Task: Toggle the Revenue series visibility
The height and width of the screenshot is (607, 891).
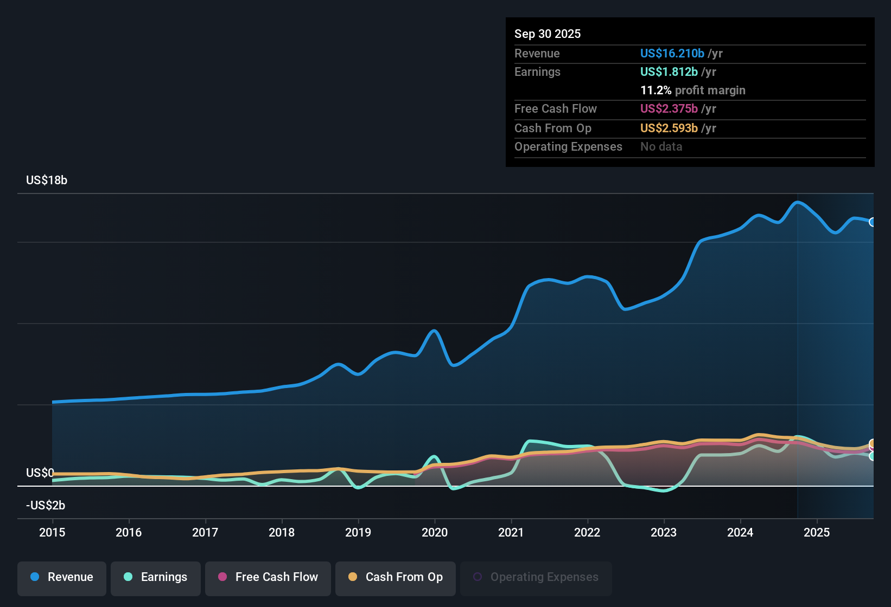Action: (x=61, y=578)
